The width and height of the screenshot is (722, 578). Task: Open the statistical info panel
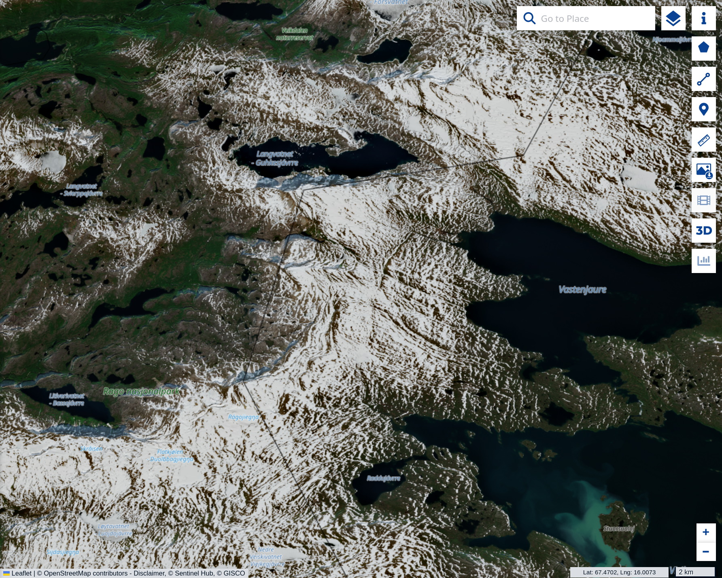point(703,261)
